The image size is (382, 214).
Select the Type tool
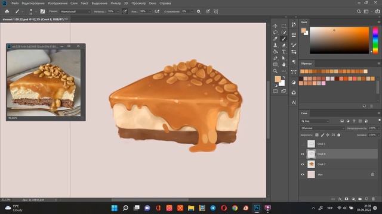click(284, 52)
